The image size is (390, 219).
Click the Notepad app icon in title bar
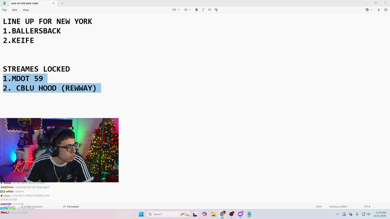[4, 3]
